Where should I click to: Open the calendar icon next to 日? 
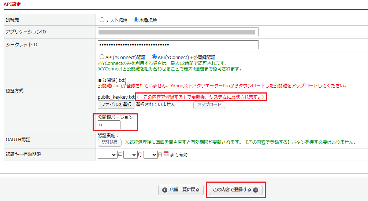(x=166, y=154)
